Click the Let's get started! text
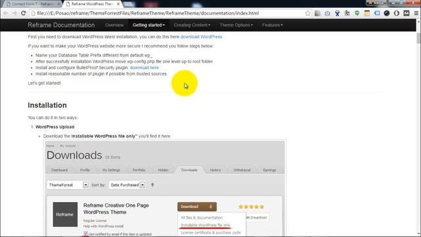421x237 pixels. coord(44,83)
